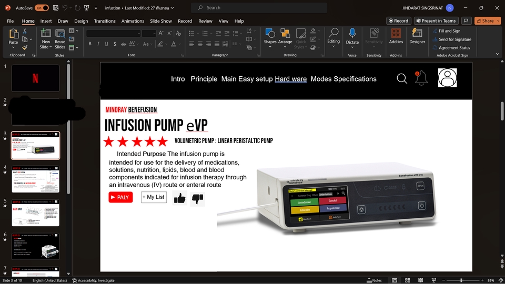The height and width of the screenshot is (284, 505).
Task: Toggle numbered list formatting
Action: [205, 33]
